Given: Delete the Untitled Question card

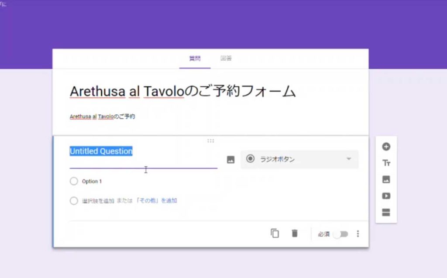Looking at the screenshot, I should [295, 233].
